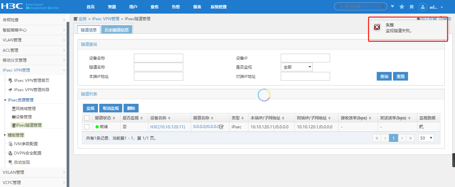This screenshot has width=455, height=187.
Task: Click the user avatar icon
Action: point(423,7)
